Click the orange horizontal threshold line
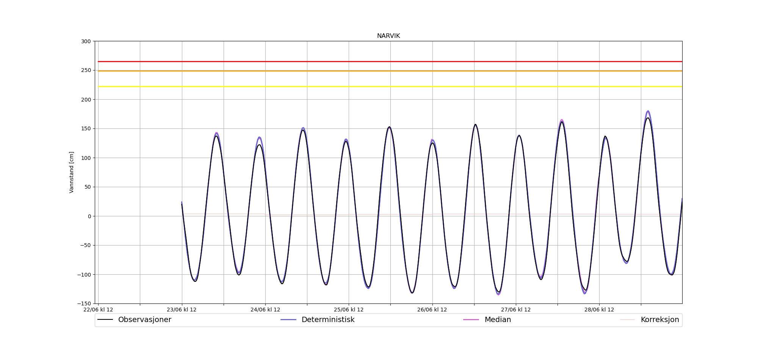The image size is (758, 341). pos(390,71)
